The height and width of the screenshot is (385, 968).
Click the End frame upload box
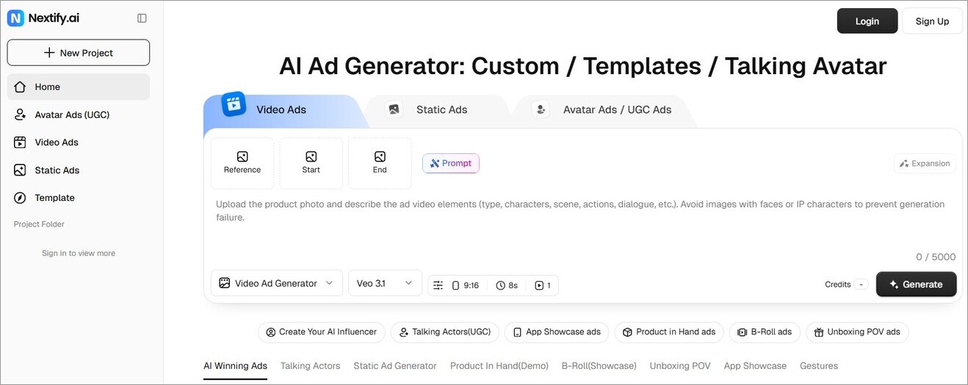tap(380, 163)
